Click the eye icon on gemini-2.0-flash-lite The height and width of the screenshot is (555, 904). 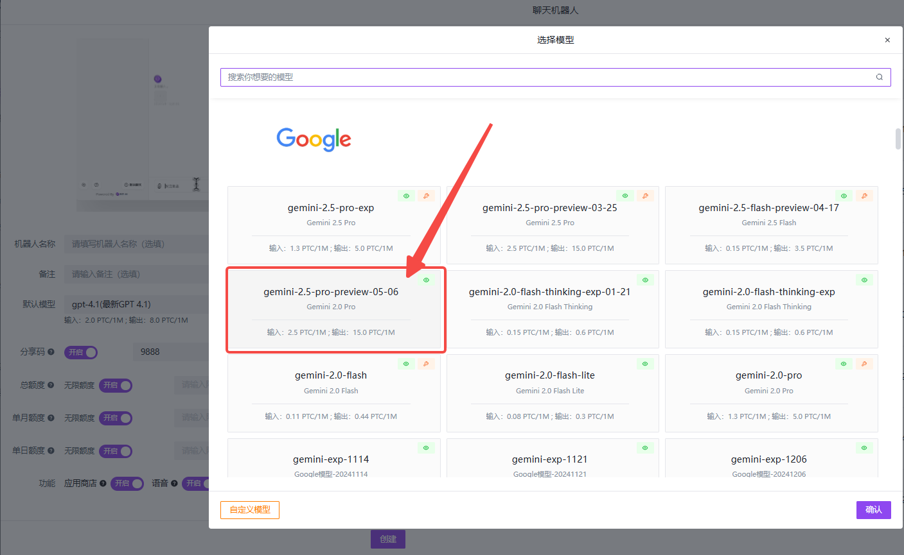point(645,364)
